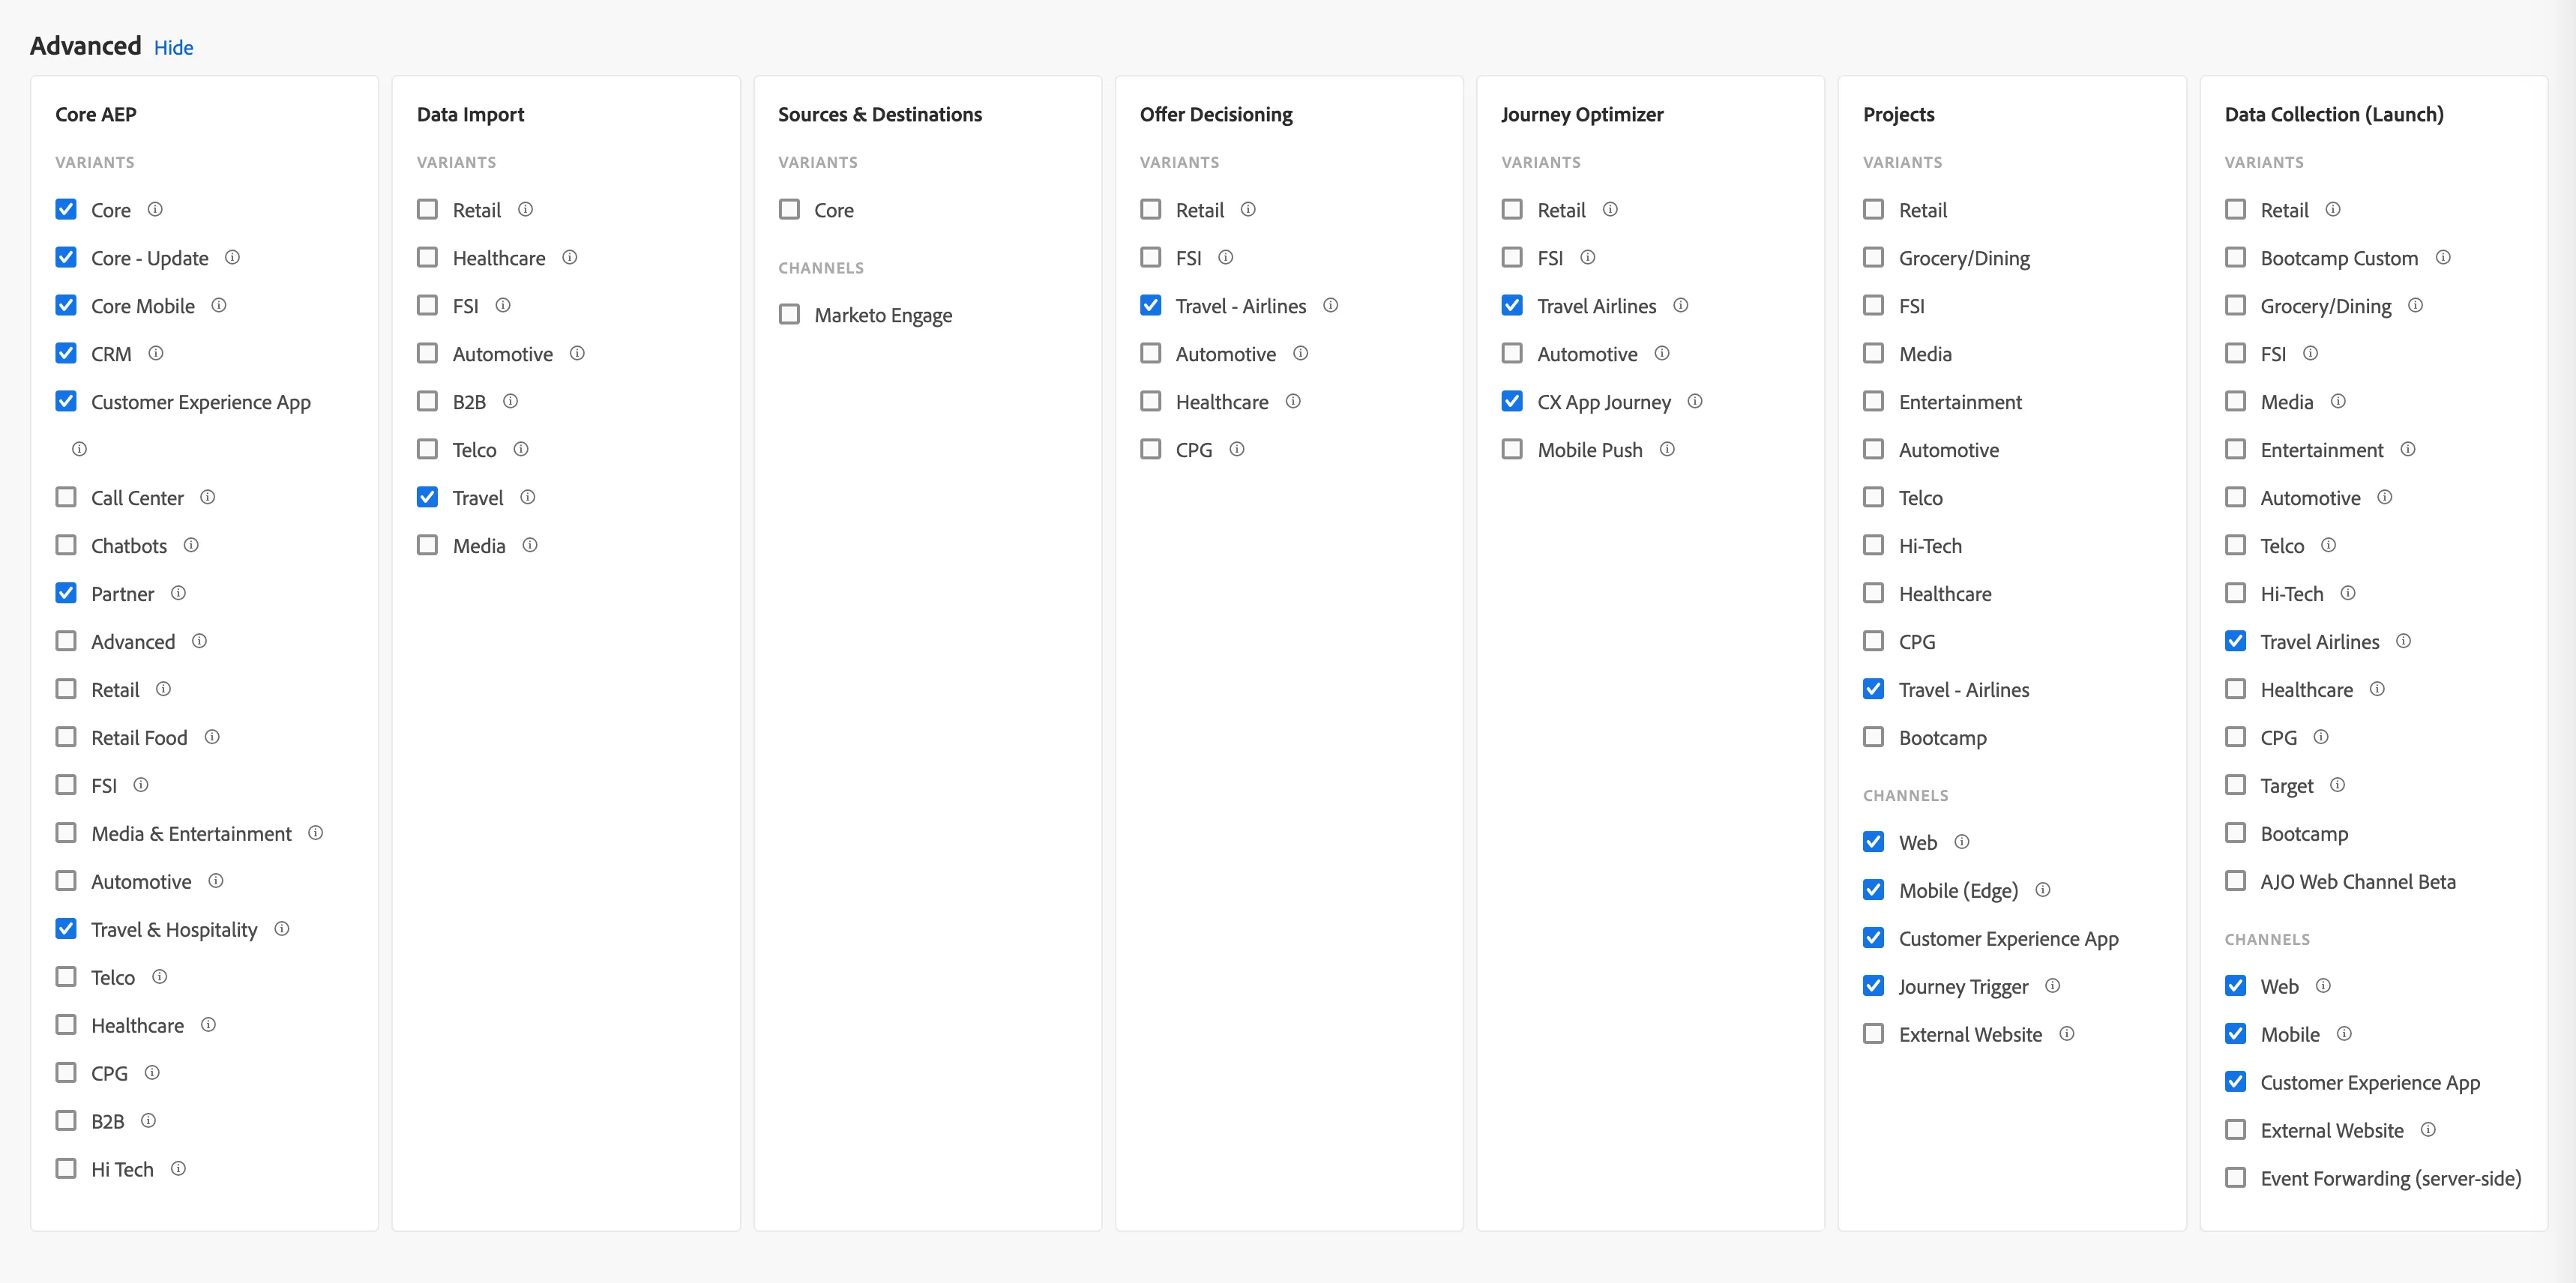The height and width of the screenshot is (1283, 2576).
Task: Uncheck Travel in Data Import
Action: pos(427,497)
